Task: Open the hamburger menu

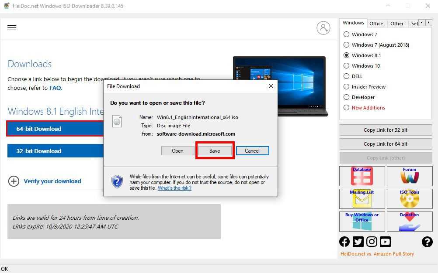Action: [12, 27]
